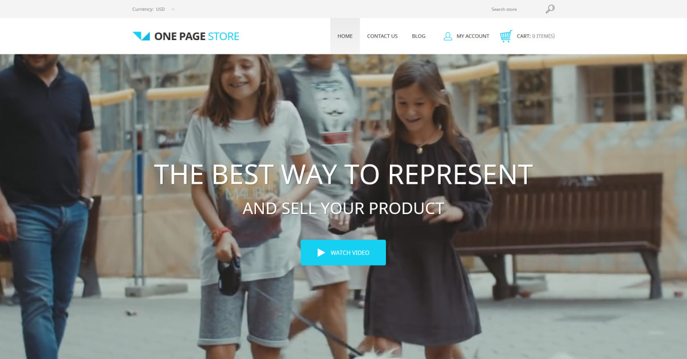
Task: Click the Watch Video button
Action: (343, 253)
